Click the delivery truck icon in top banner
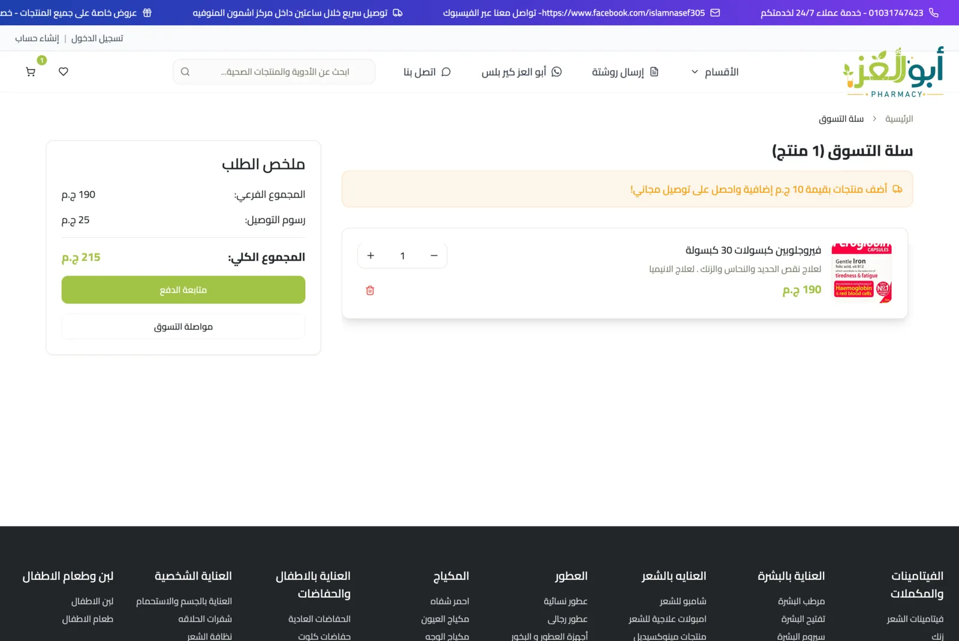This screenshot has height=641, width=959. click(397, 13)
